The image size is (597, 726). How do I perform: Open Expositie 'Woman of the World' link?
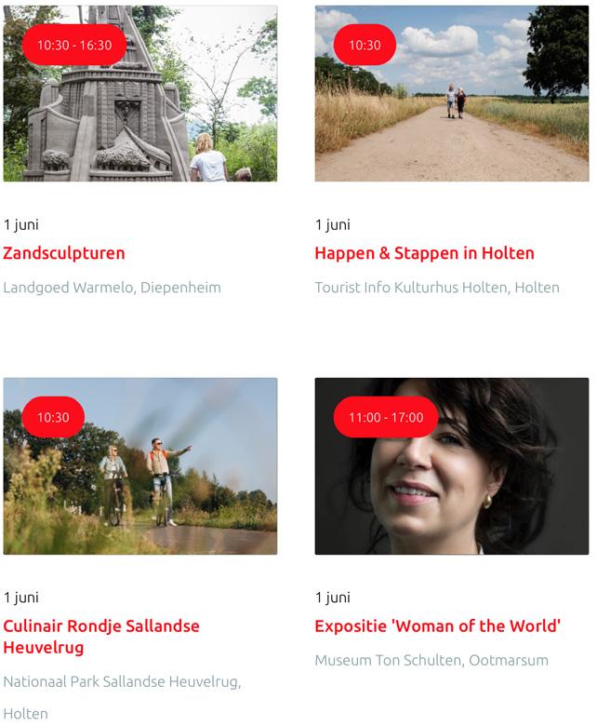coord(437,626)
